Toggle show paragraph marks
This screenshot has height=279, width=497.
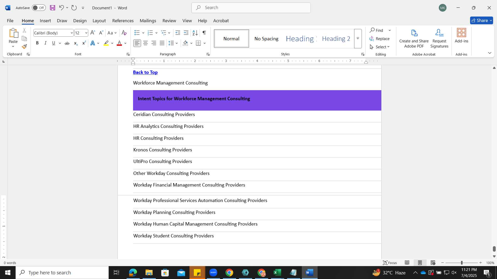204,33
